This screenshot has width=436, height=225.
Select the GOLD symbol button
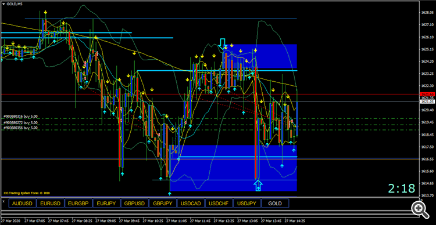pos(275,204)
